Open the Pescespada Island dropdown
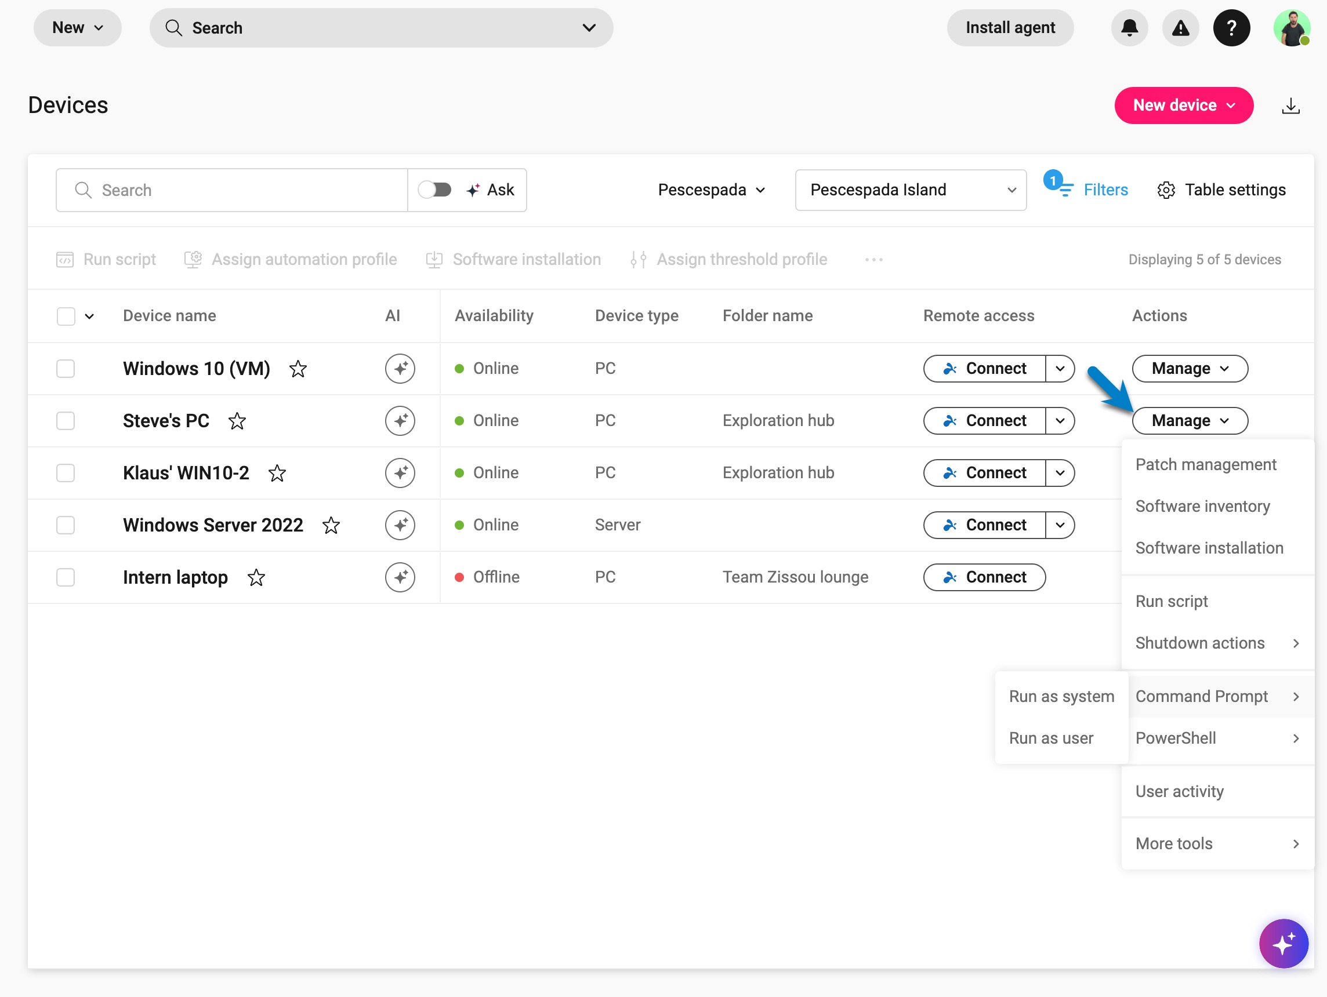 910,190
